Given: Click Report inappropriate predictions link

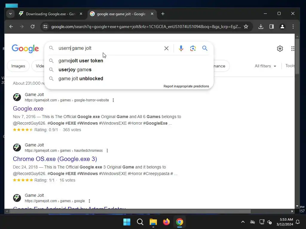Looking at the screenshot, I should pos(186,86).
